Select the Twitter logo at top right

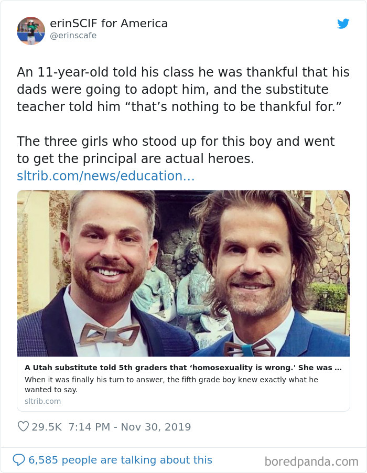coord(343,24)
